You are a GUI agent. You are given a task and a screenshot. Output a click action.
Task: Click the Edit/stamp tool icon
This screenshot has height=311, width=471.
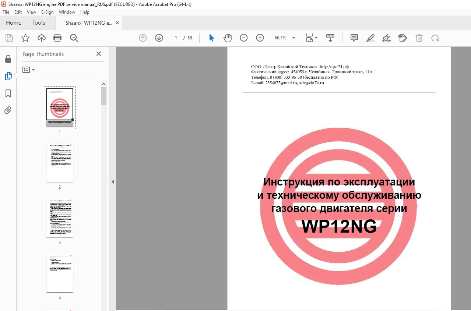(403, 38)
